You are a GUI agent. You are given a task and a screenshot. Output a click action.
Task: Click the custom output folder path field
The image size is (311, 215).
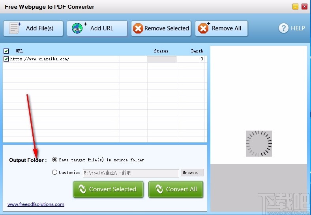coord(131,173)
